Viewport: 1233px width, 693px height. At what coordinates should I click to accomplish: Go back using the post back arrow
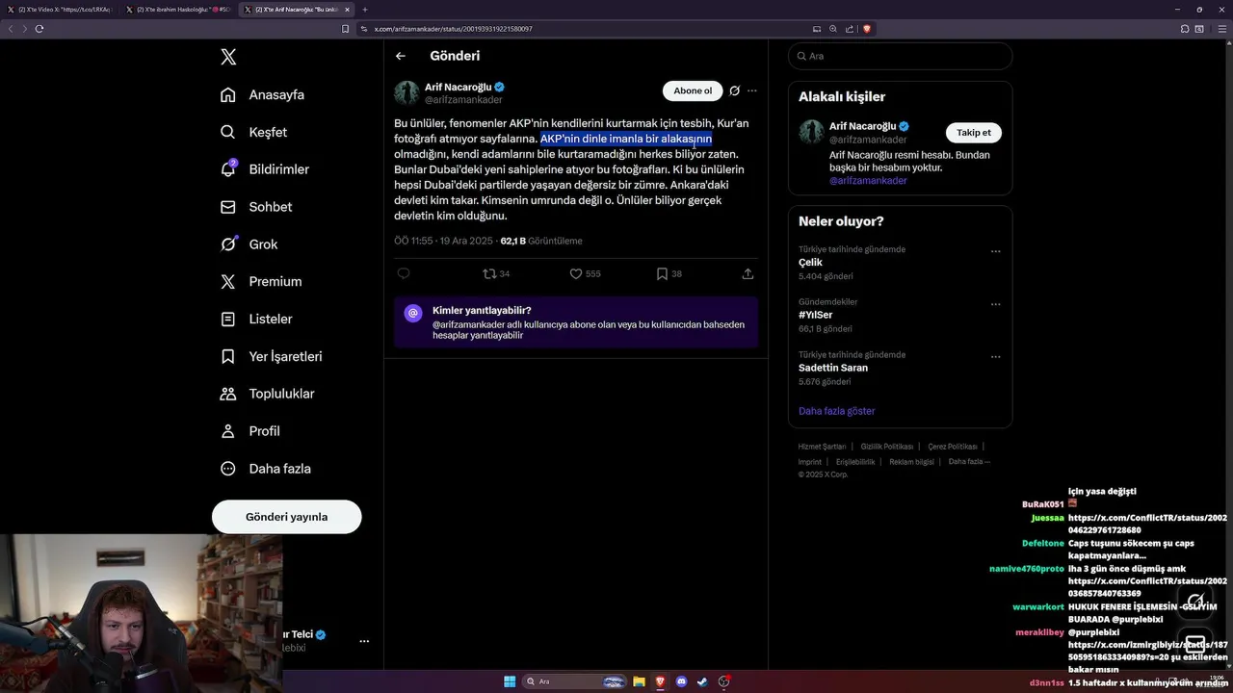point(401,56)
